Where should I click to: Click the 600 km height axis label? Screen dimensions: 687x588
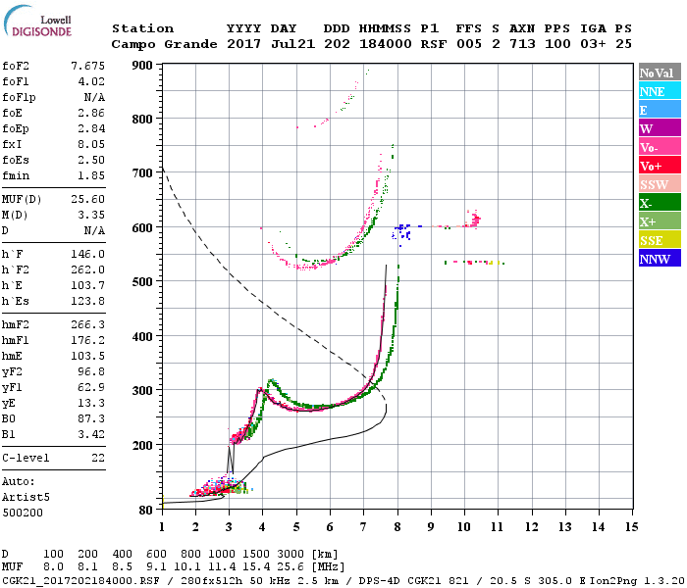click(x=142, y=228)
